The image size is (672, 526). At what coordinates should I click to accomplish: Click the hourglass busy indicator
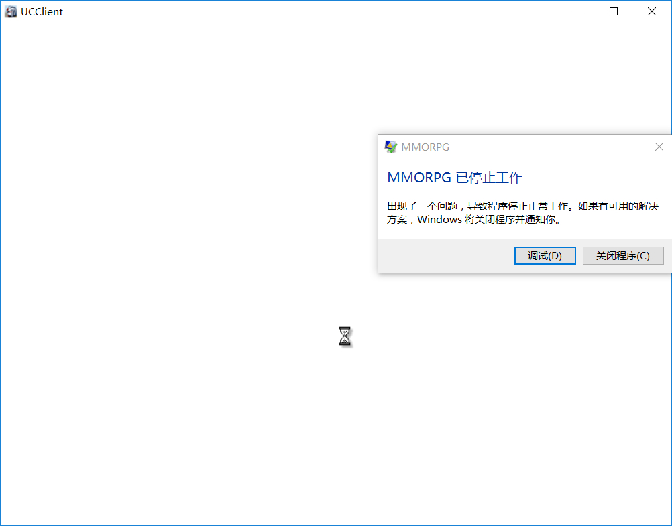345,336
